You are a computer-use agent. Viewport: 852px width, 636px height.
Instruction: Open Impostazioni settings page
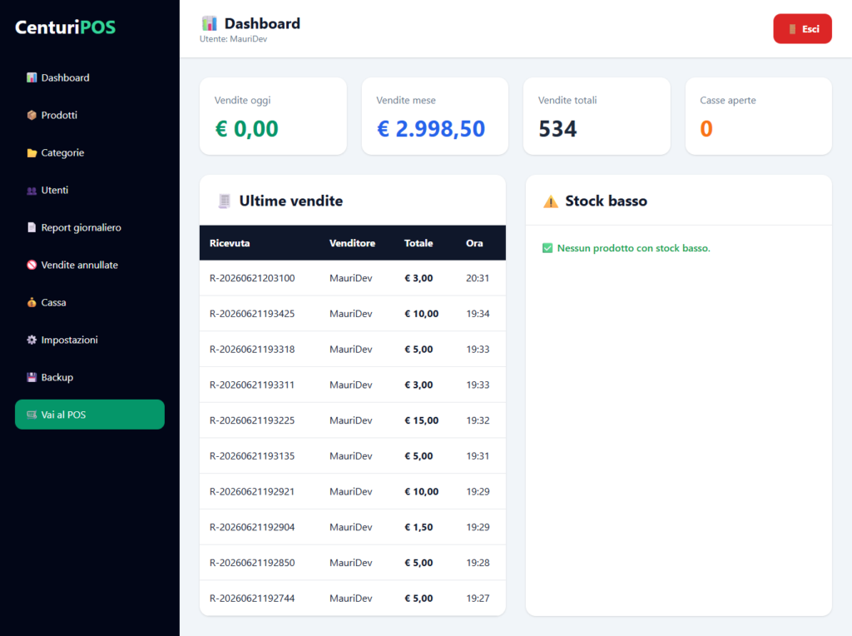(90, 340)
